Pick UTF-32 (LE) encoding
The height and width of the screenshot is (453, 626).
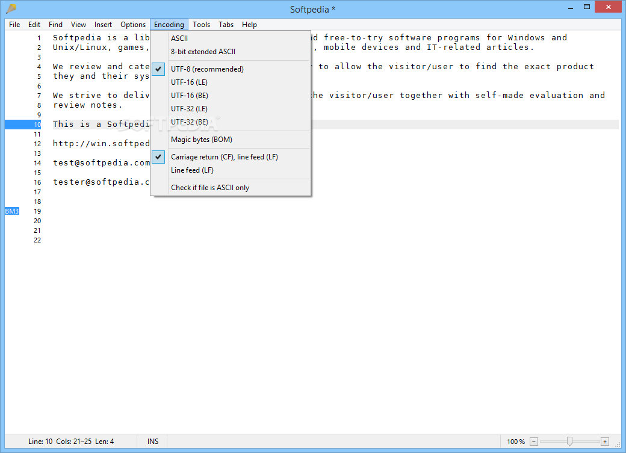pyautogui.click(x=231, y=108)
